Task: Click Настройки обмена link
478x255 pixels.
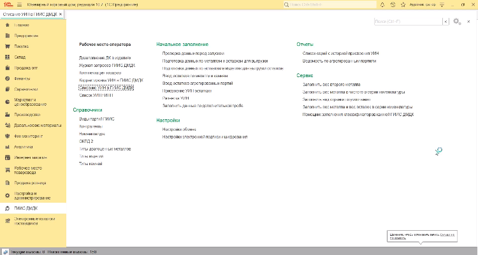Action: pos(179,129)
